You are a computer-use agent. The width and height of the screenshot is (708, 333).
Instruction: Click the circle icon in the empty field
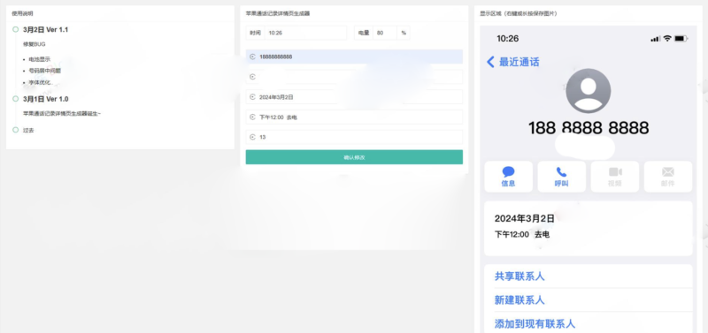point(252,77)
